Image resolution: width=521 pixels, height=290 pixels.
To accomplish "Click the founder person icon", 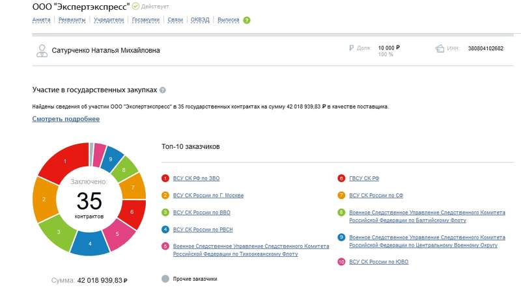I will pos(42,51).
